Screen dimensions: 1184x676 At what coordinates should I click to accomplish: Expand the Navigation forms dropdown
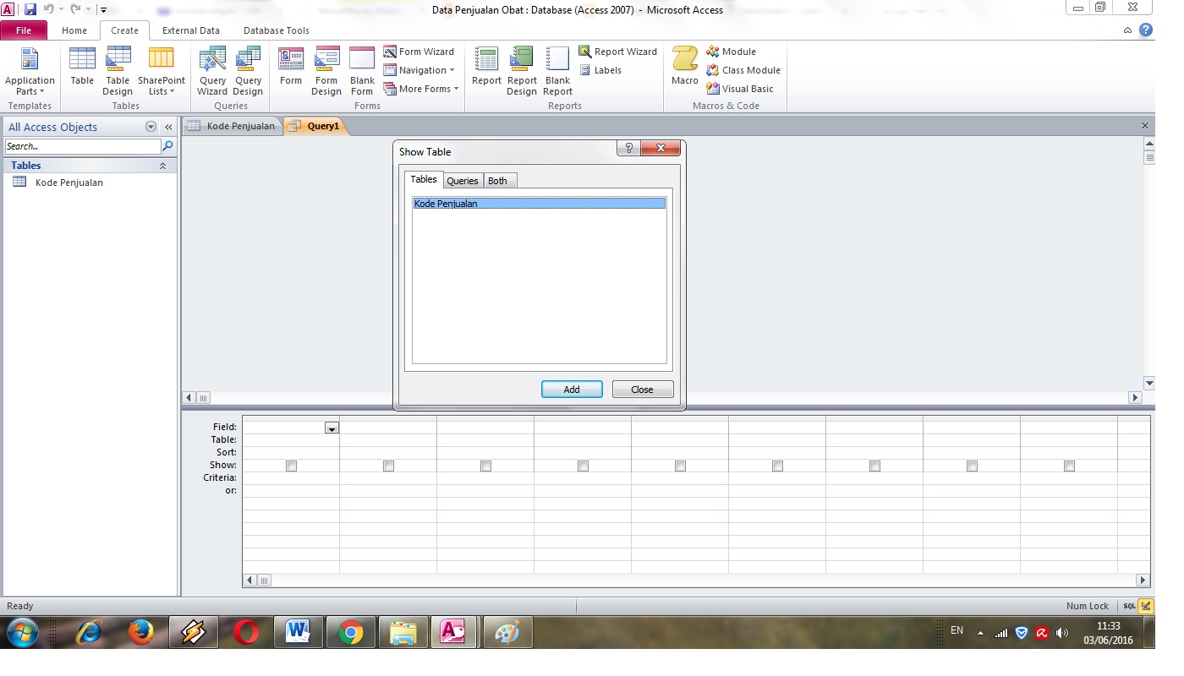tap(419, 70)
